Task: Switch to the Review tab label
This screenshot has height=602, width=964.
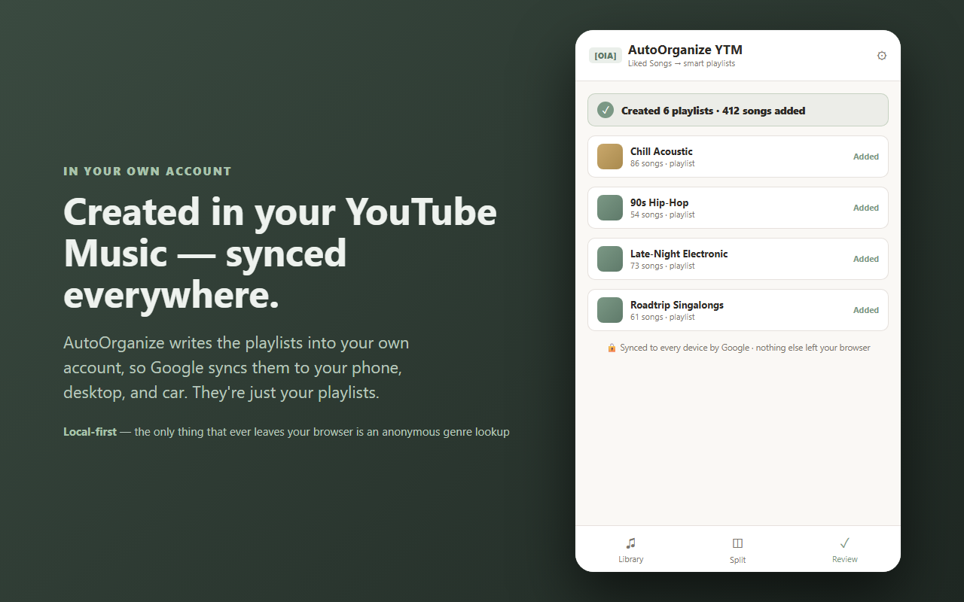Action: click(x=845, y=559)
